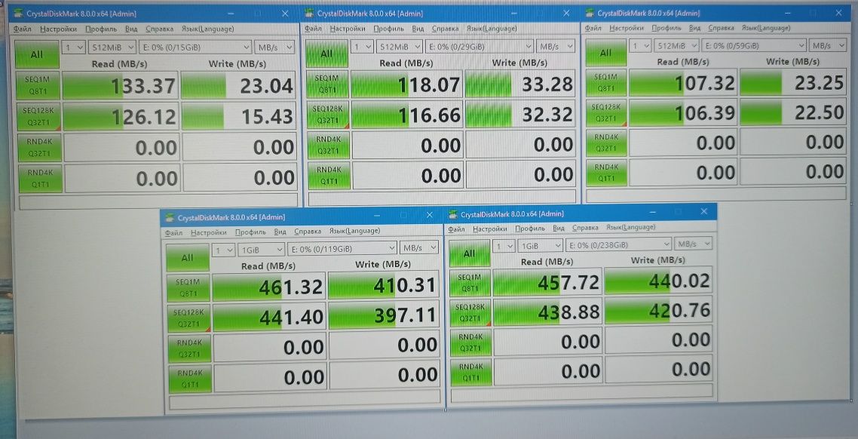Click CrystalDiskMark title icon in the 59GiB window
The image size is (858, 439).
pyautogui.click(x=590, y=13)
